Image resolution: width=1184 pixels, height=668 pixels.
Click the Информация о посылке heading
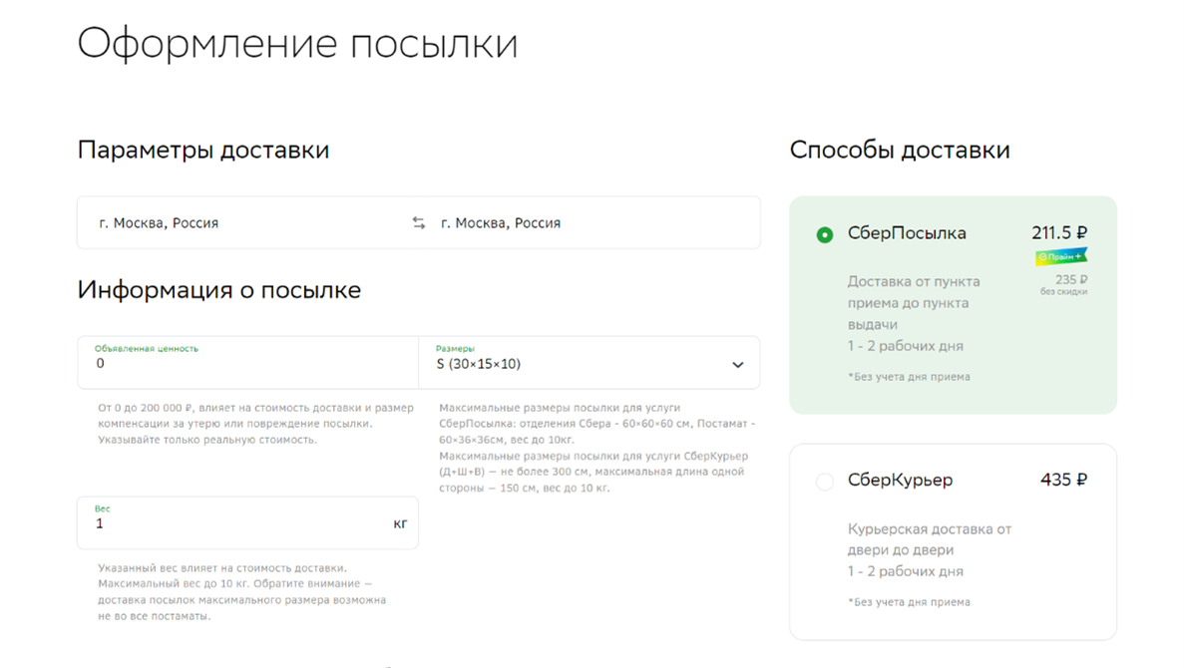(219, 290)
